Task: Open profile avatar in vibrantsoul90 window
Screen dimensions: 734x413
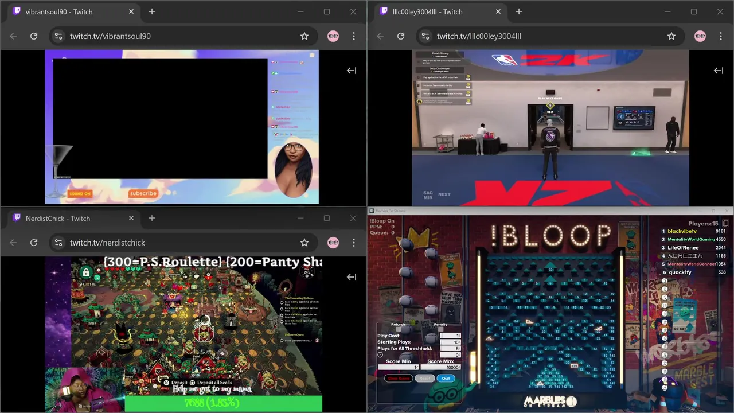Action: pos(333,36)
